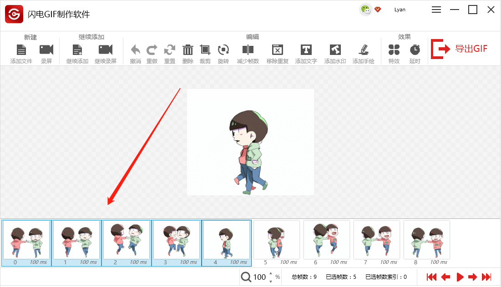Increase zoom percentage with up stepper arrow
Screen dimensions: 501x287
pos(271,273)
